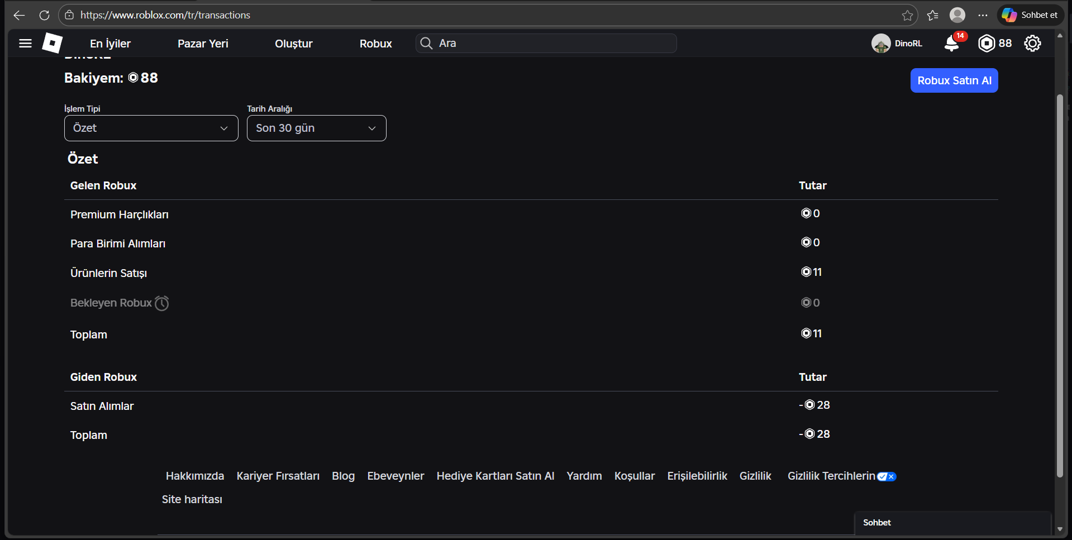
Task: Reload the page with refresh icon
Action: [44, 15]
